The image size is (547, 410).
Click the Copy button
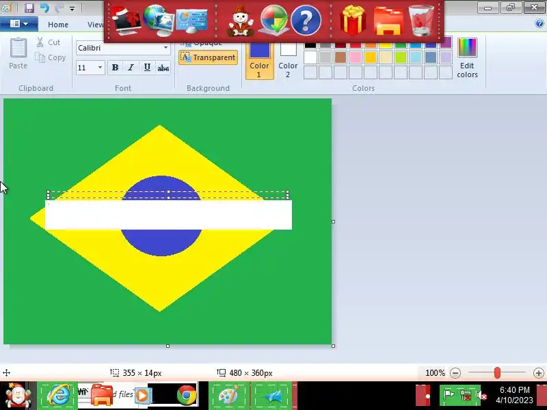[x=51, y=57]
